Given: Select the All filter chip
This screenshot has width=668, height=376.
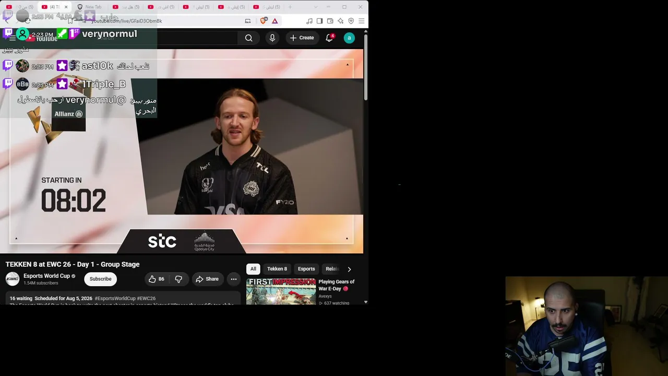Looking at the screenshot, I should (x=253, y=269).
